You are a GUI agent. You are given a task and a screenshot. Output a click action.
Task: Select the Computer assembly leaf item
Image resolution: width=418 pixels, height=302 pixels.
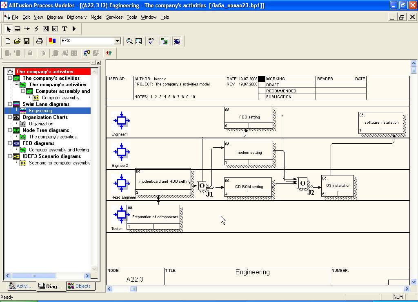[x=60, y=98]
